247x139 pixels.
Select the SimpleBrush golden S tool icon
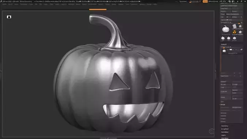coord(235,32)
